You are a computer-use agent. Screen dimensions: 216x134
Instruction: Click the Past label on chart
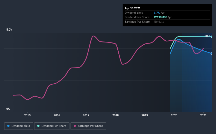[x=207, y=36]
